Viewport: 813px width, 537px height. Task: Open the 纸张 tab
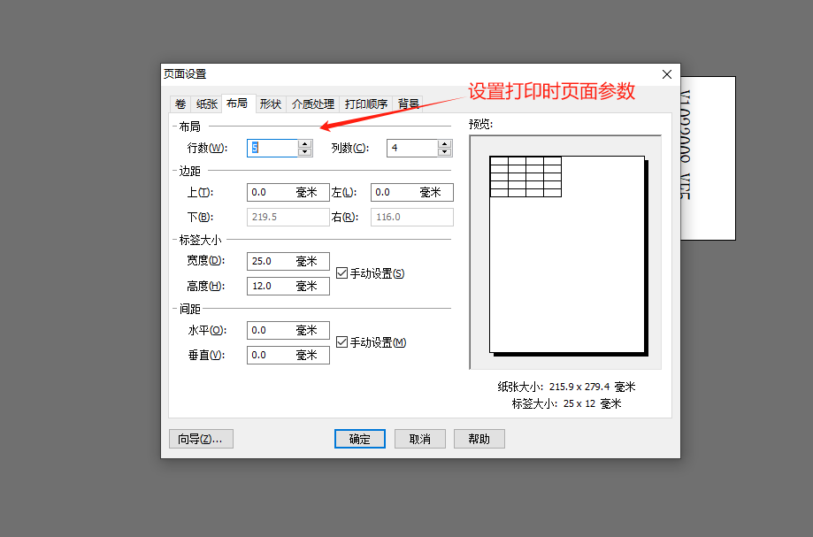206,104
